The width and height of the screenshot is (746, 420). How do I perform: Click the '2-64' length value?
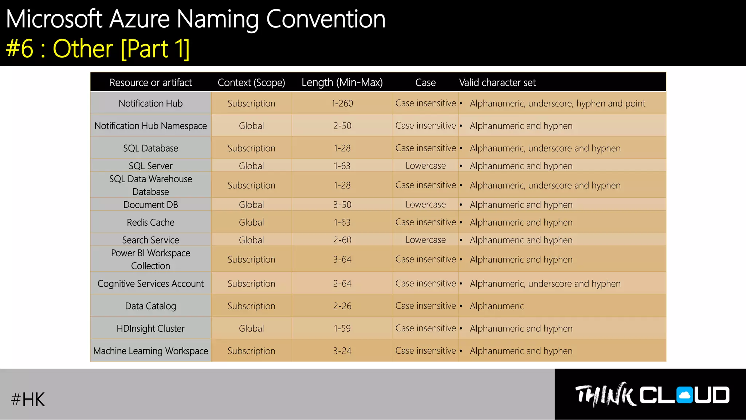(x=342, y=283)
